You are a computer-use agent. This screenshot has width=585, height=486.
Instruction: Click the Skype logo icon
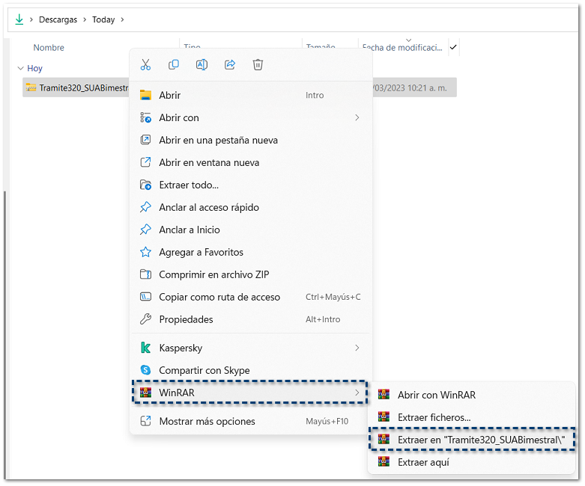coord(145,370)
